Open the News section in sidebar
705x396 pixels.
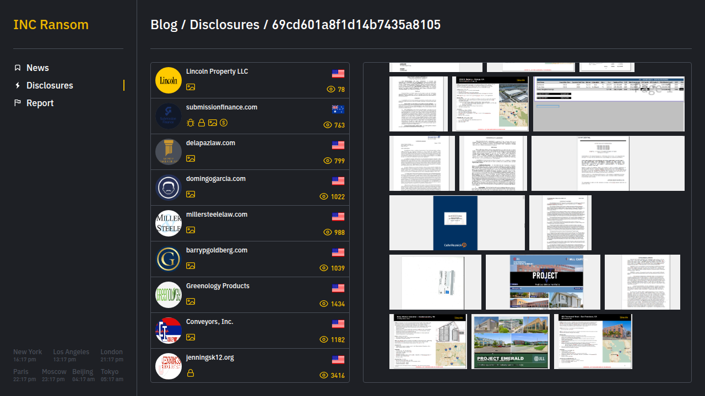coord(37,68)
